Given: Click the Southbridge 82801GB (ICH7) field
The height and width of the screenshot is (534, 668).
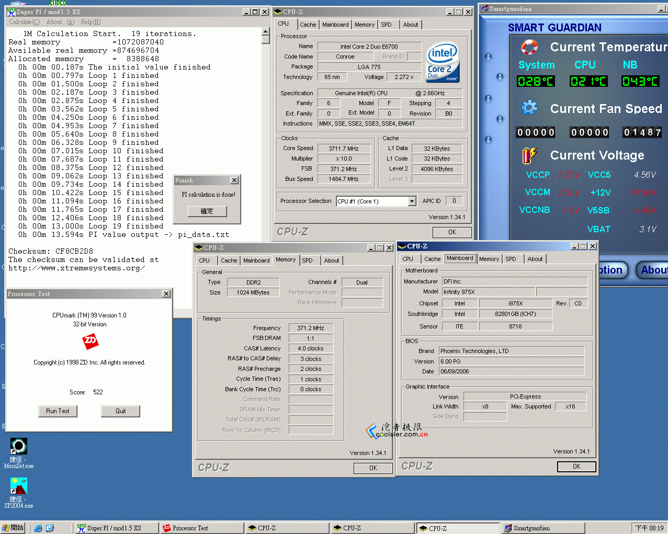Looking at the screenshot, I should click(515, 314).
